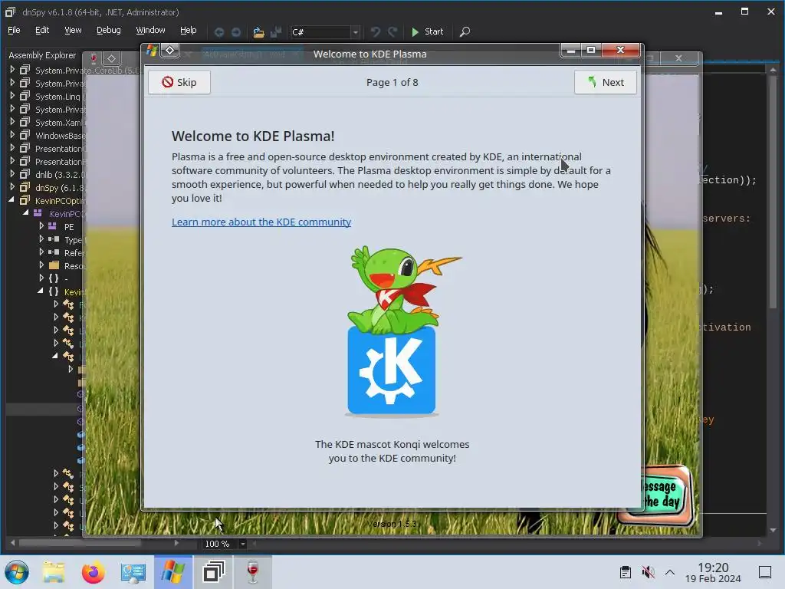Image resolution: width=785 pixels, height=589 pixels.
Task: Open the file manager from the taskbar
Action: click(54, 572)
